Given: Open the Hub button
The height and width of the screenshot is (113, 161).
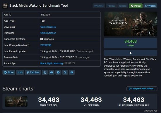Looking at the screenshot, I should click(x=20, y=72).
